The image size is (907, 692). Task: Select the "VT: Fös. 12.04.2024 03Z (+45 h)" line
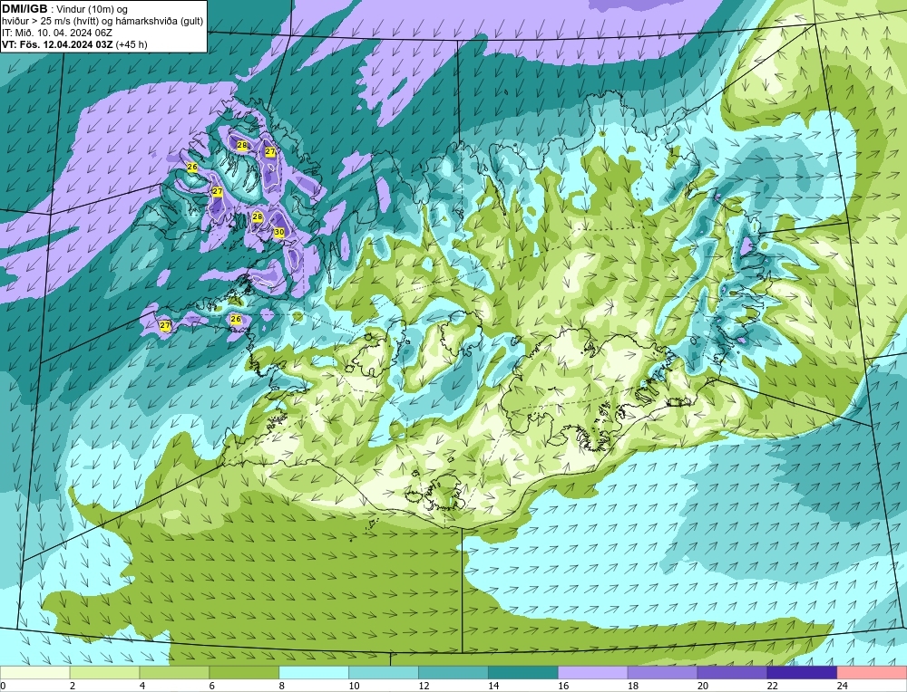[74, 43]
